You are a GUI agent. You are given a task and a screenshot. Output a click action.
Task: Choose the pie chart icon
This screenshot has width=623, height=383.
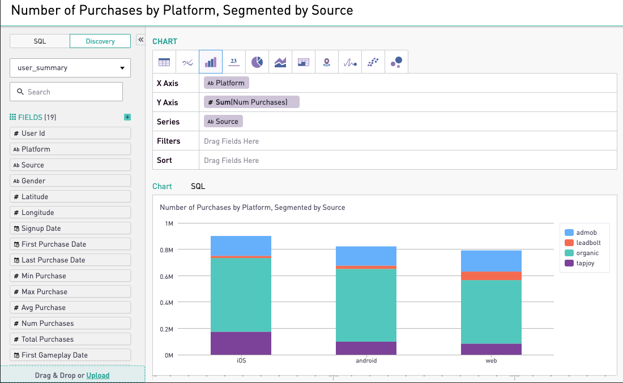[257, 62]
